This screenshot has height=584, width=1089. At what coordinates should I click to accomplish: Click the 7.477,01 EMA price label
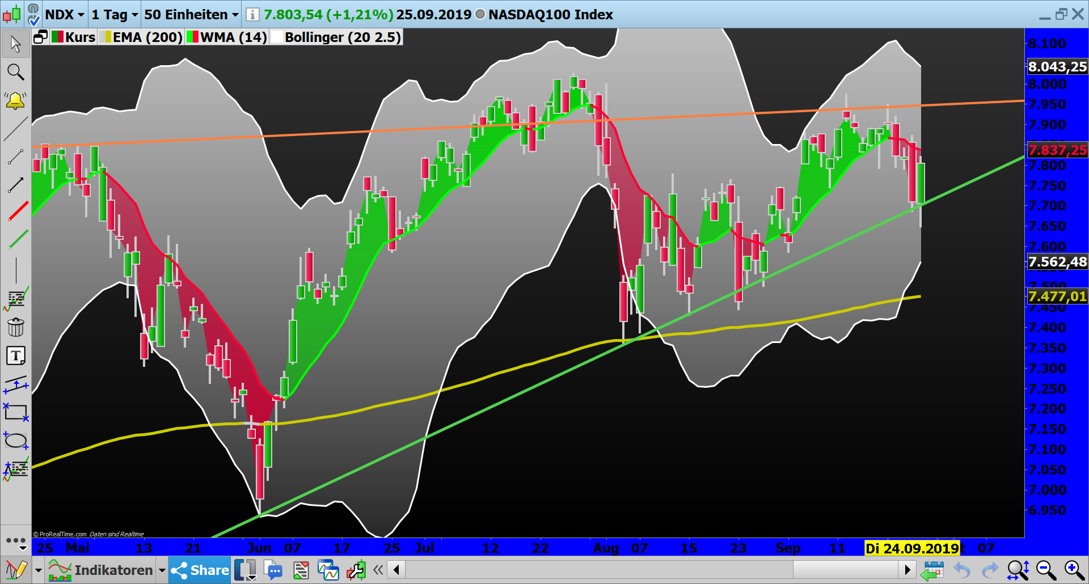(1057, 297)
